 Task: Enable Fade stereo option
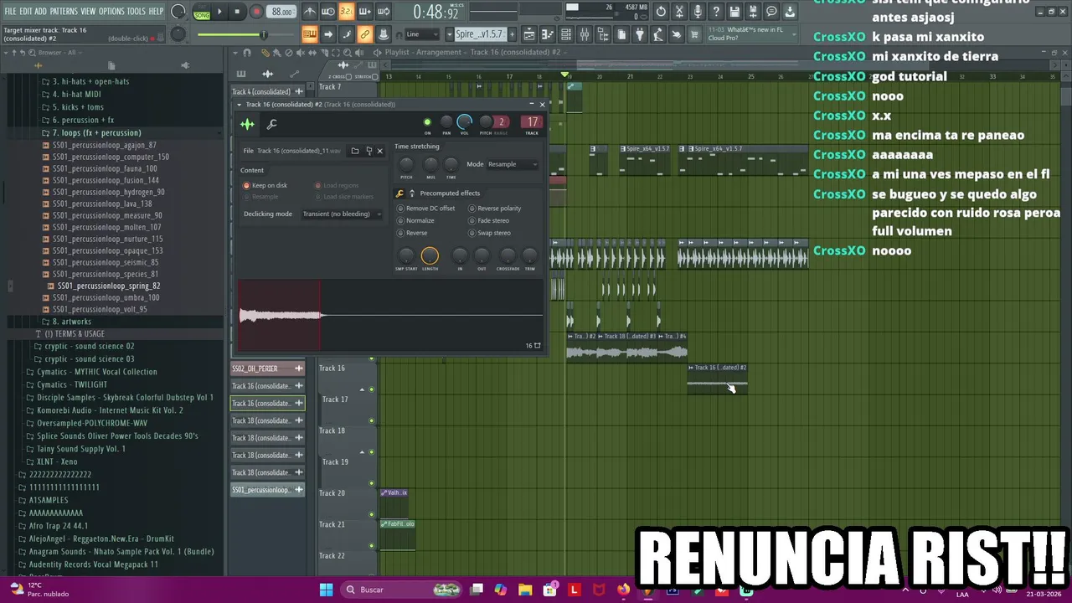tap(489, 220)
